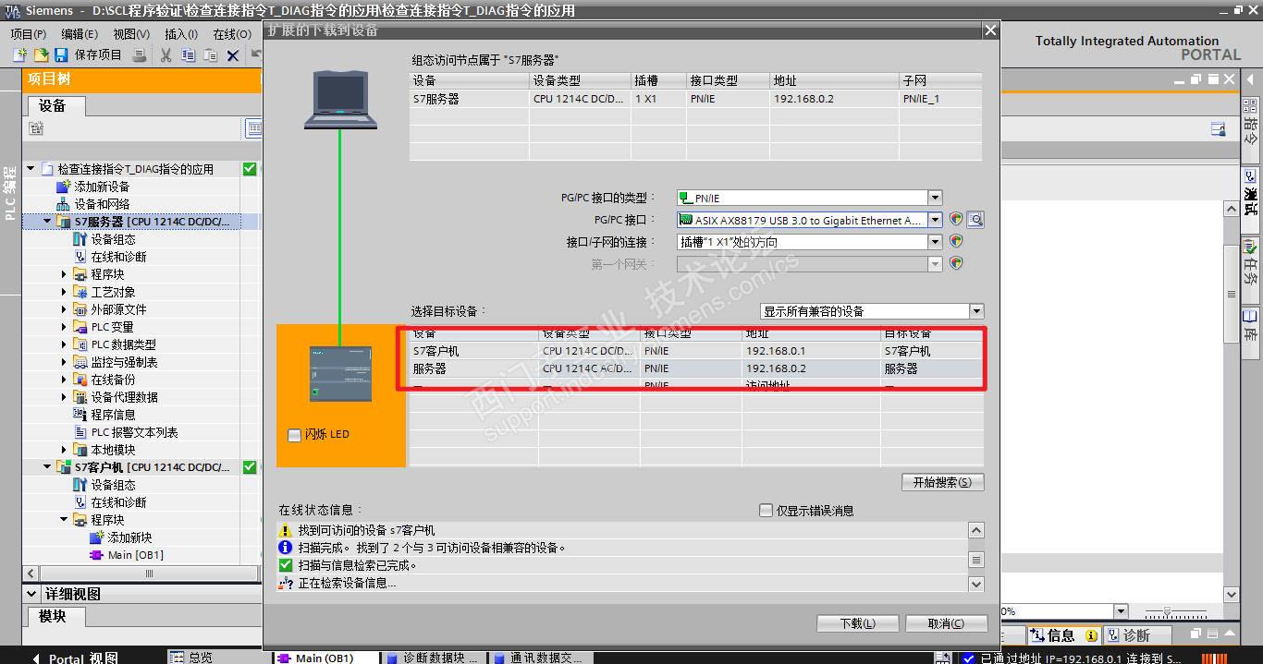Click the shield icon next to PG/PC接口 dropdown

956,220
